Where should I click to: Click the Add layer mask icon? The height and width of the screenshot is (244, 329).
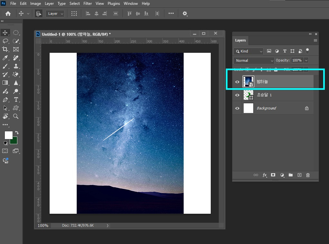point(273,175)
